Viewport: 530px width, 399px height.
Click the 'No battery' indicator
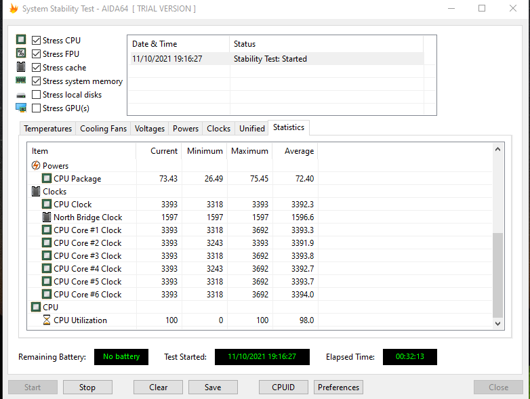point(121,357)
